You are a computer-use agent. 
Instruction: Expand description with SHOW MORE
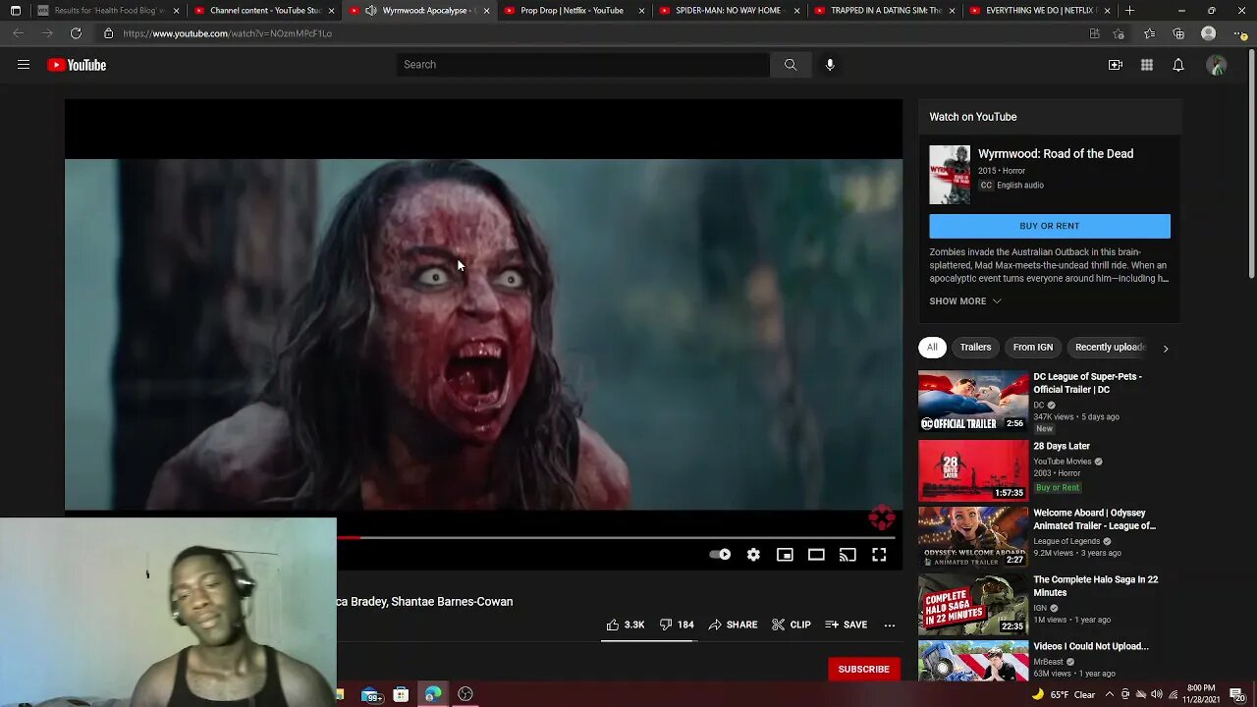[x=965, y=301]
